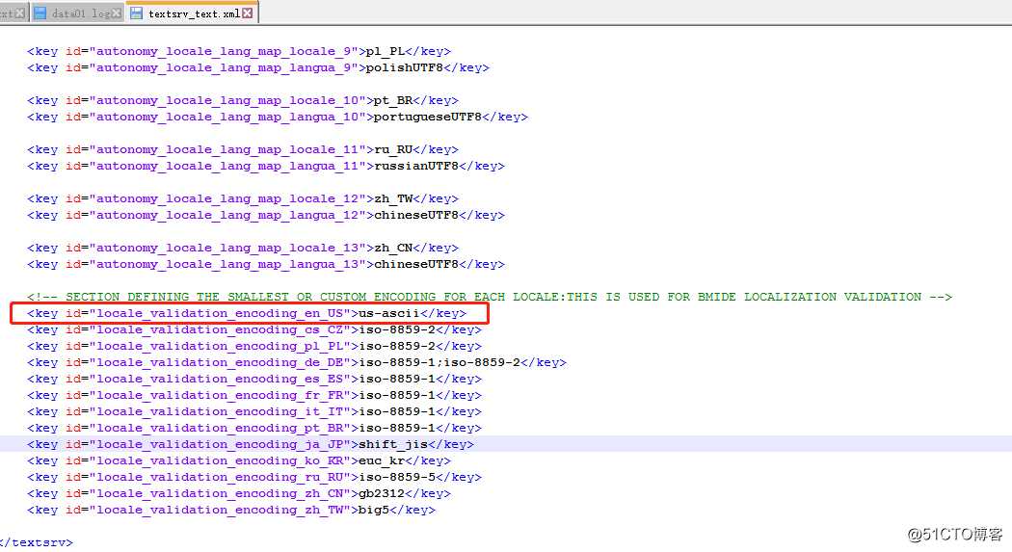Click the autonomy_locale_lang_map_langua_11 id
1012x552 pixels.
[227, 166]
